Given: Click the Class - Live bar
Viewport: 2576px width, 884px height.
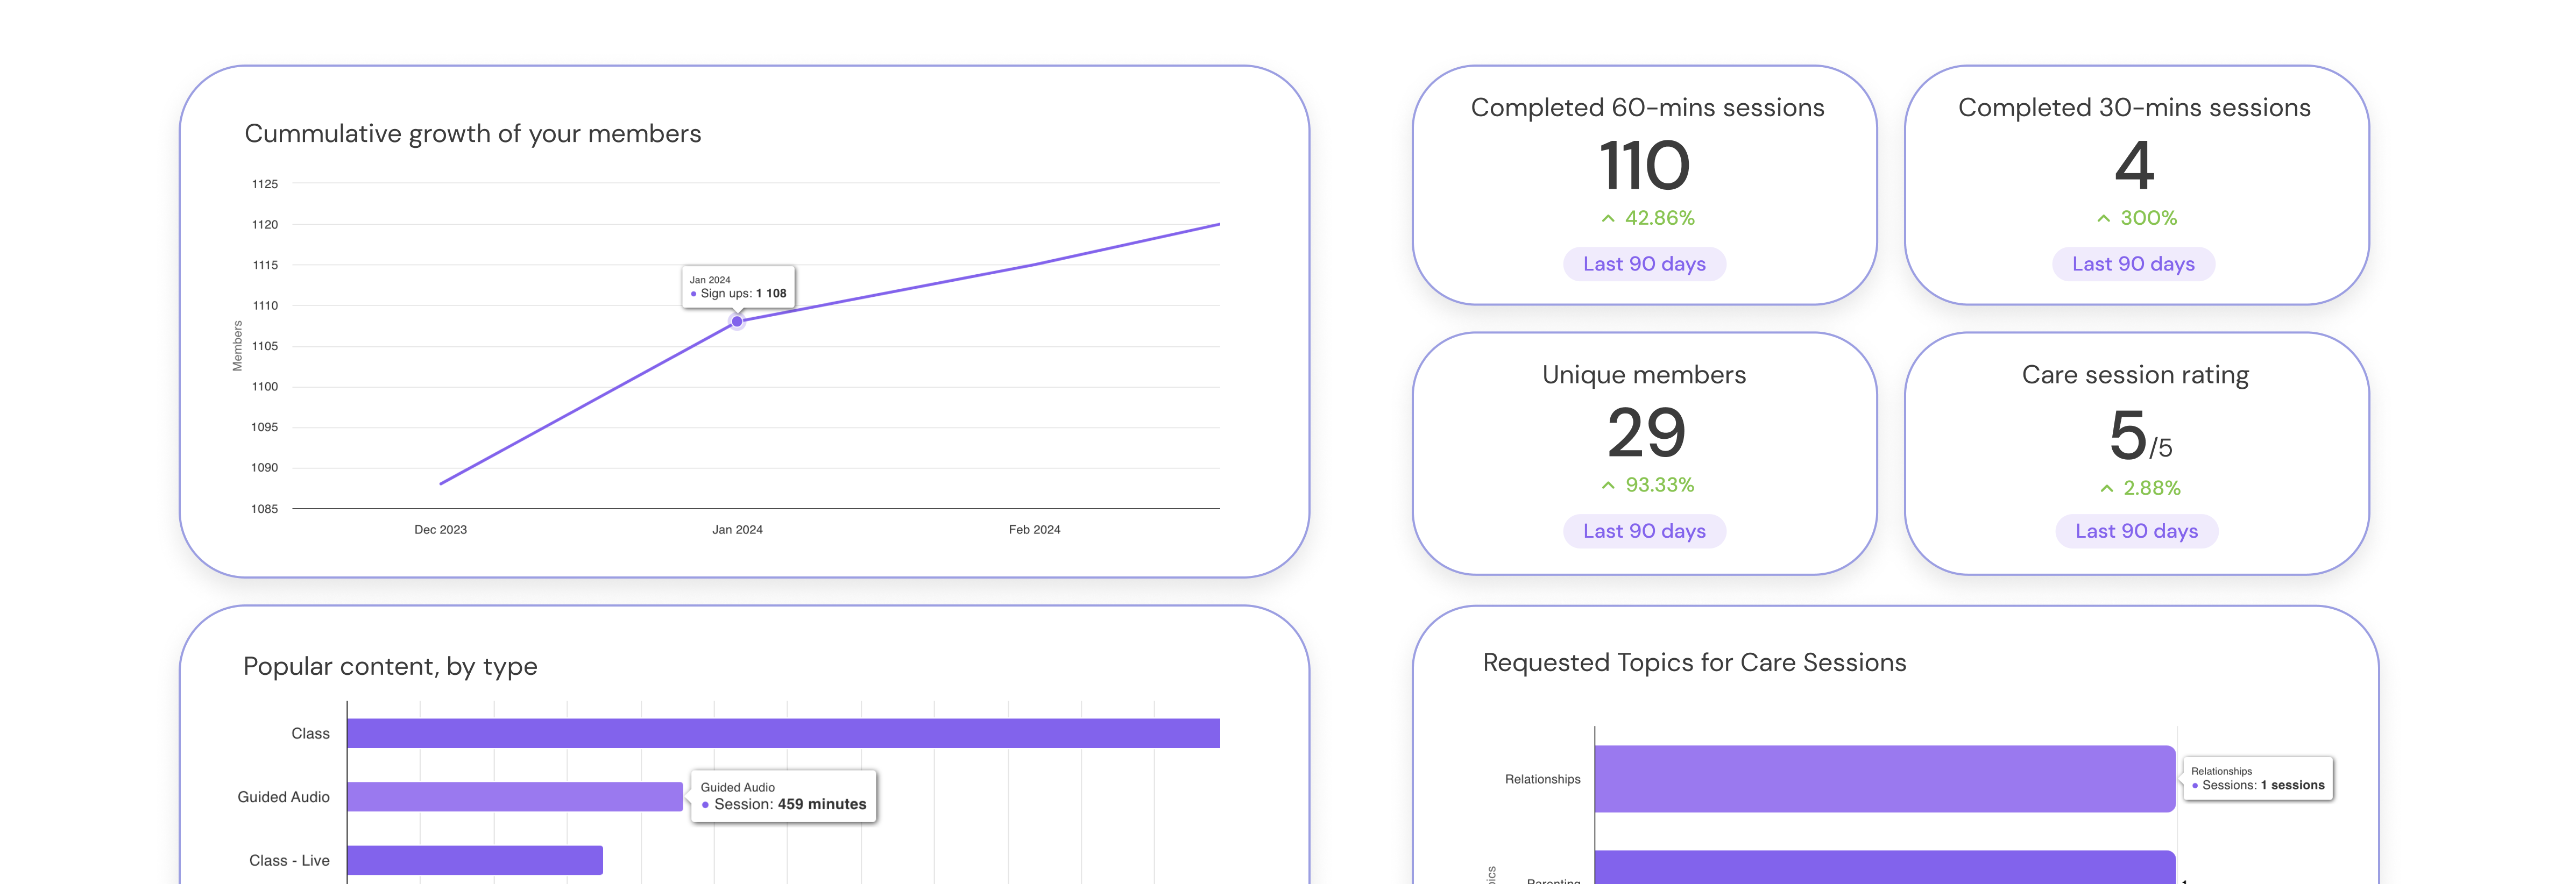Looking at the screenshot, I should 475,860.
